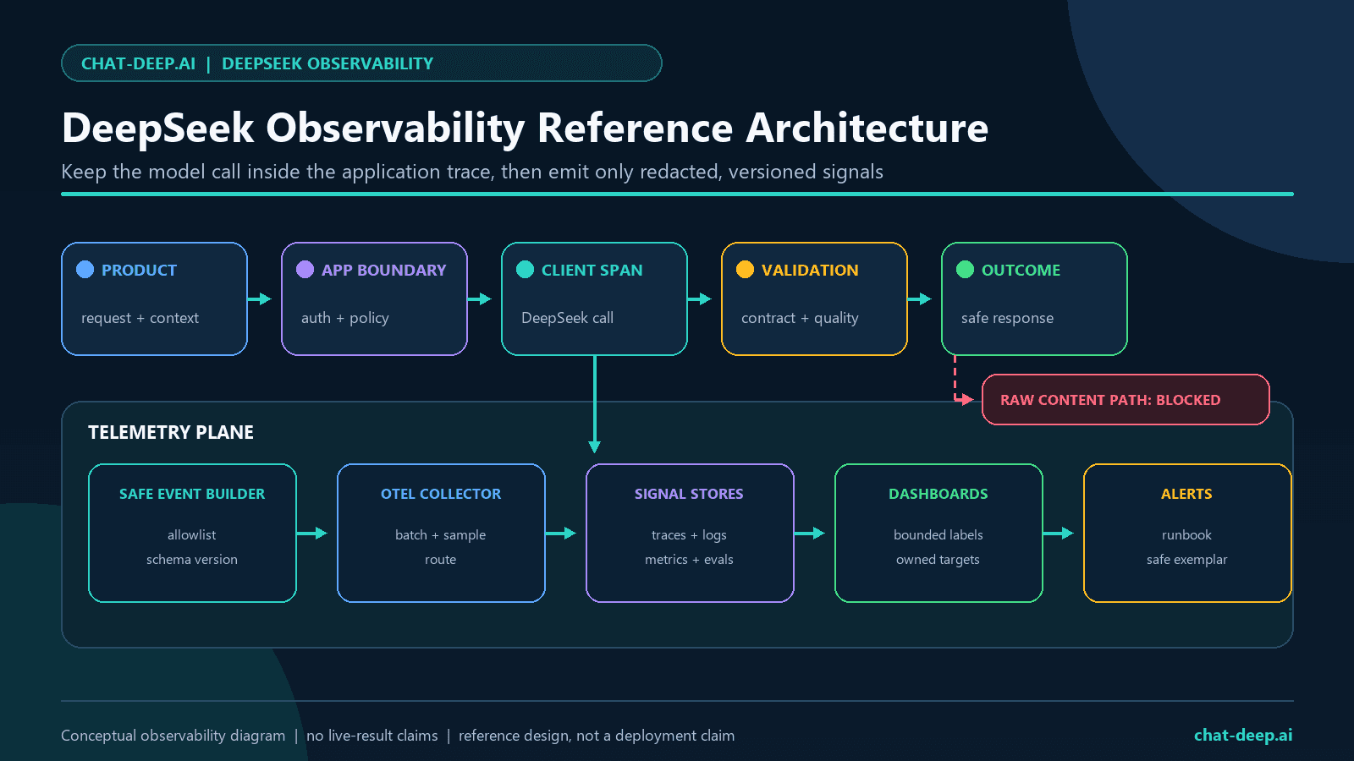Click the 'DeepSeek call' text
This screenshot has width=1354, height=761.
point(567,318)
